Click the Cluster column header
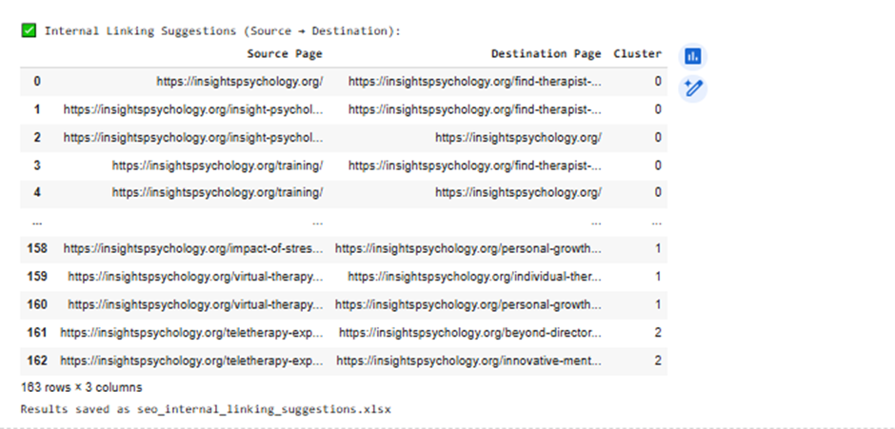Screen dimensions: 895x429 click(637, 54)
